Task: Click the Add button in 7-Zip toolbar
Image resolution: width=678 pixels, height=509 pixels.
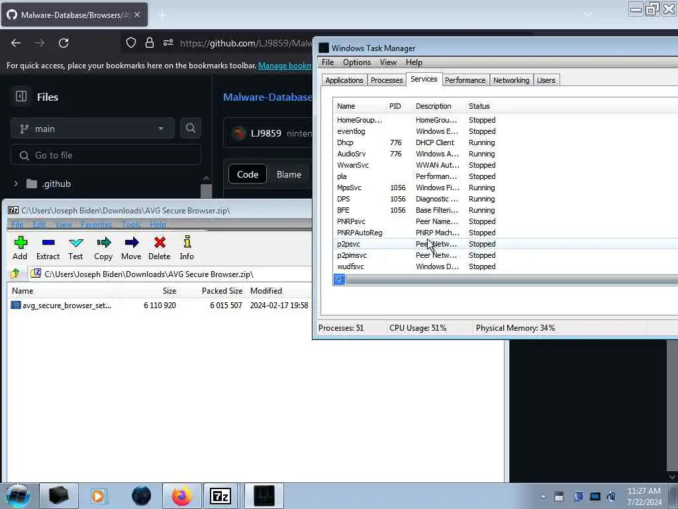Action: 20,248
